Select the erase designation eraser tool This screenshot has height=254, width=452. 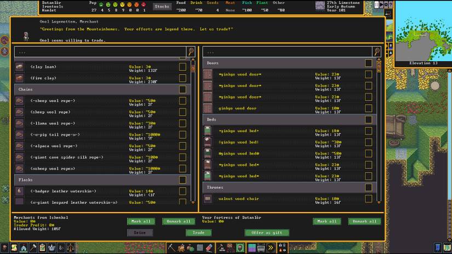(x=209, y=247)
